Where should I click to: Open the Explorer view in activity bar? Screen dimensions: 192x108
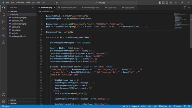[x=3, y=8]
